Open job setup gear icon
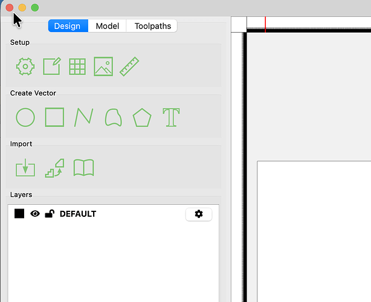This screenshot has width=371, height=302. [x=25, y=66]
